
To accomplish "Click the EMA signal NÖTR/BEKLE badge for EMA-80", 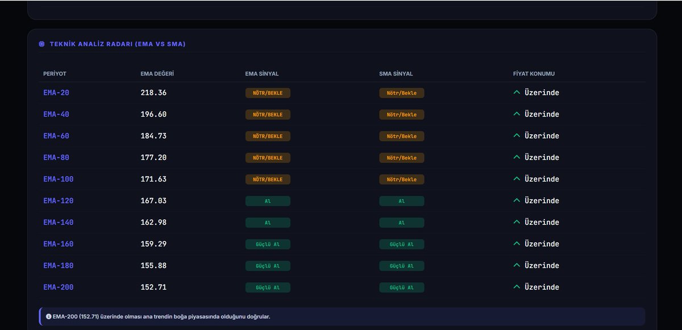I will pos(268,158).
